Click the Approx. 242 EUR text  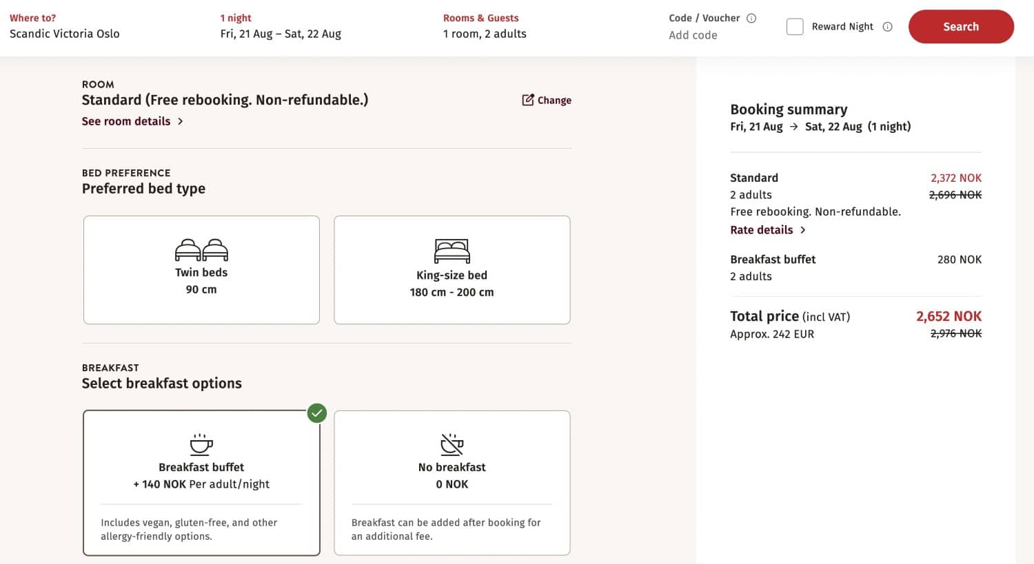point(772,334)
